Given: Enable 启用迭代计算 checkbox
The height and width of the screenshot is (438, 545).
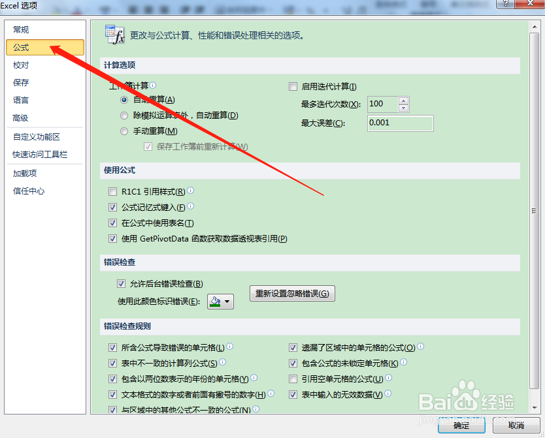Looking at the screenshot, I should (293, 86).
